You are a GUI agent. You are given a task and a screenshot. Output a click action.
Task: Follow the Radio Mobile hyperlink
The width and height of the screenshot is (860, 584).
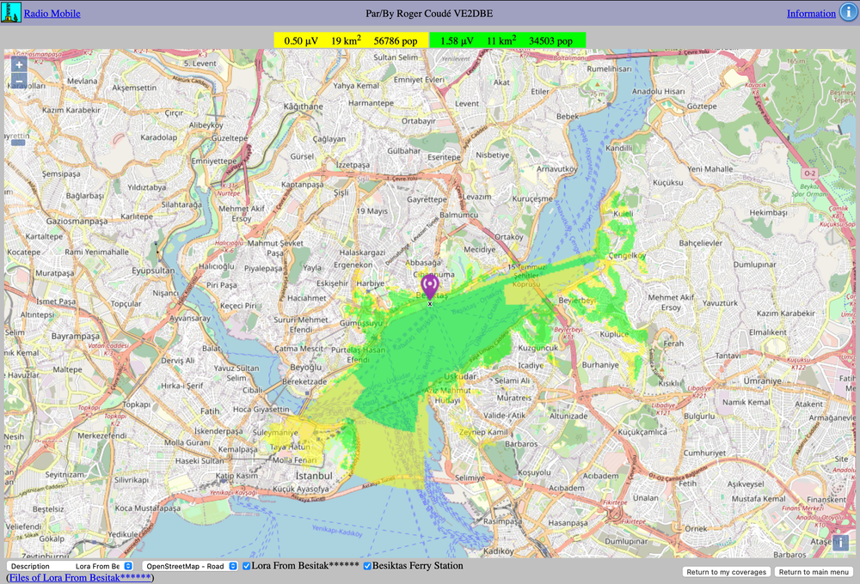pyautogui.click(x=53, y=12)
